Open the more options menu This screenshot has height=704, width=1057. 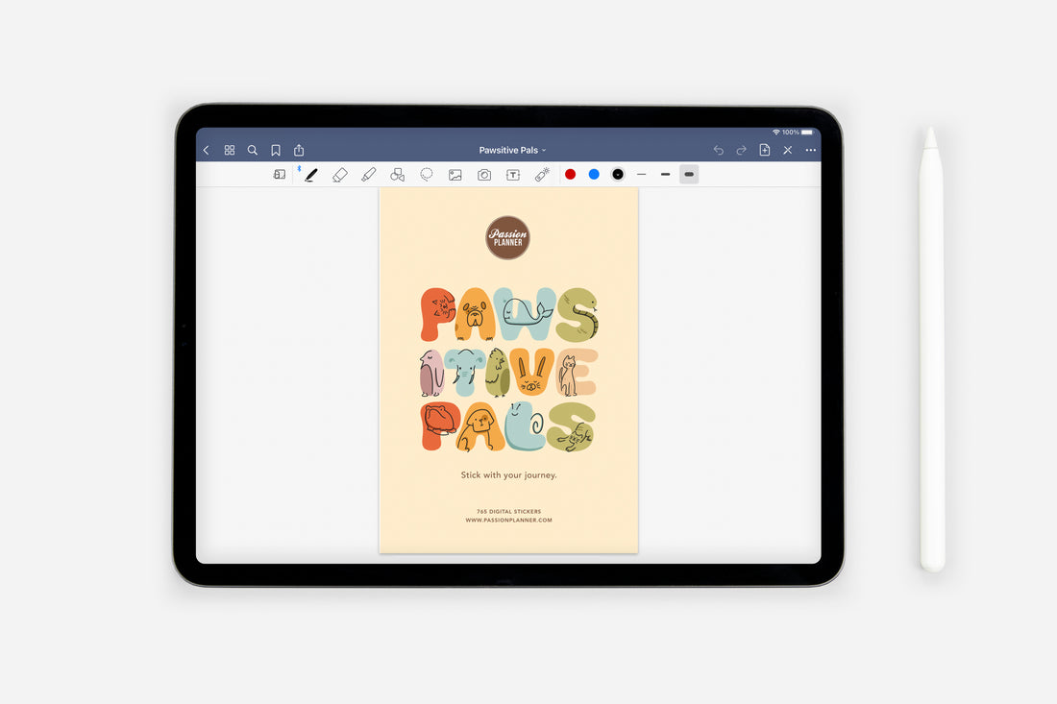pos(810,150)
